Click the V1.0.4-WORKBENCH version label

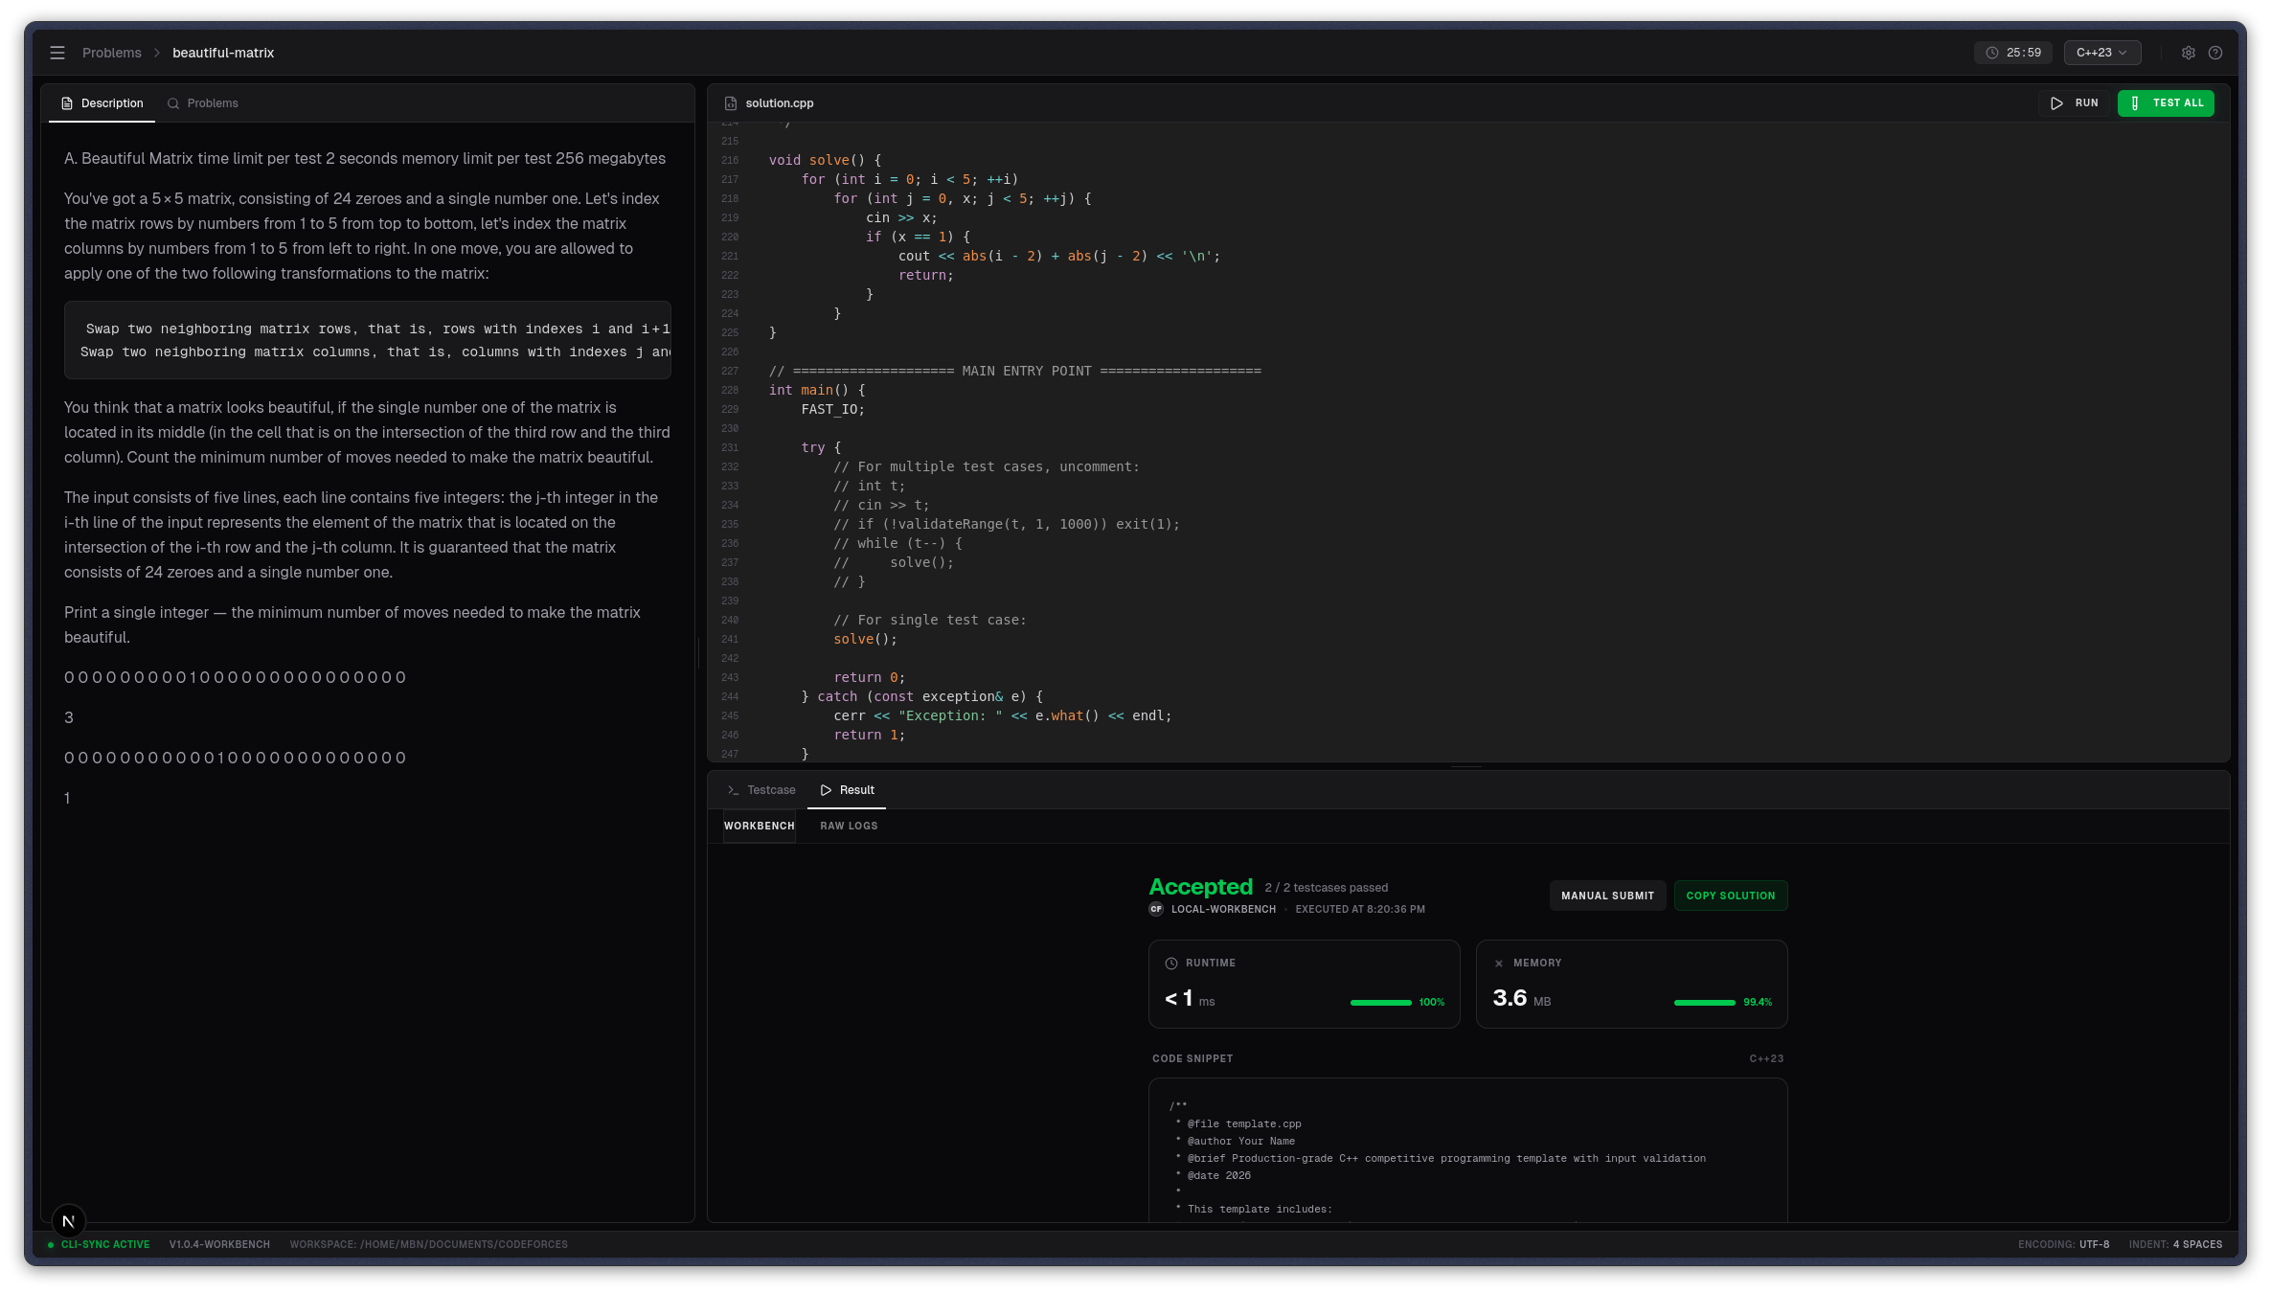coord(219,1245)
